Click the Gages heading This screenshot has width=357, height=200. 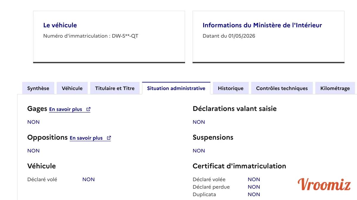click(37, 109)
